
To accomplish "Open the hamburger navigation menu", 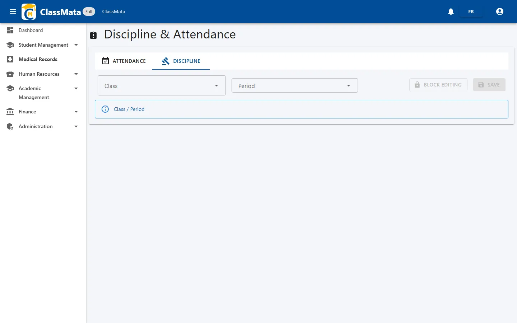I will coord(13,11).
